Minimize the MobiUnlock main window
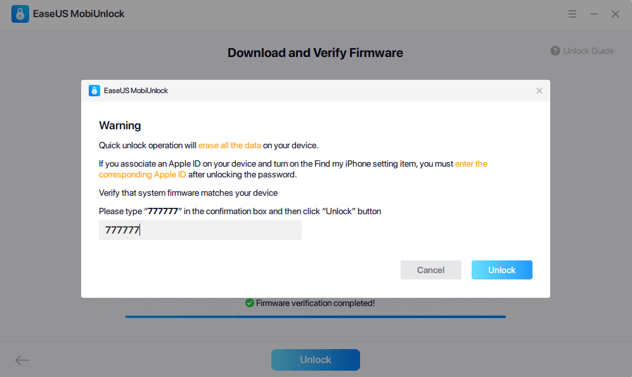Viewport: 632px width, 377px height. [x=594, y=14]
